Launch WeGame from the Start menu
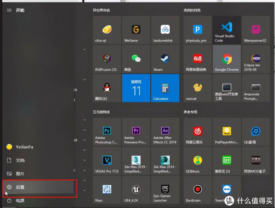Screen dimensions: 275x208 click(x=136, y=30)
